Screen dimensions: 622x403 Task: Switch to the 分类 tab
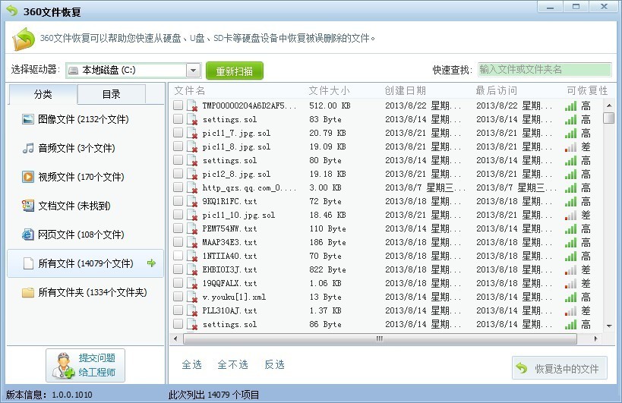pyautogui.click(x=43, y=94)
